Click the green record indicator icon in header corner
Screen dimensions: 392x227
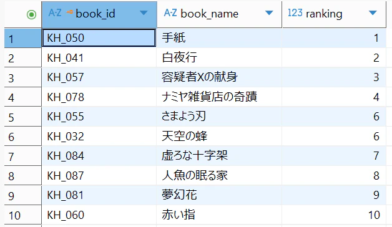click(x=31, y=14)
